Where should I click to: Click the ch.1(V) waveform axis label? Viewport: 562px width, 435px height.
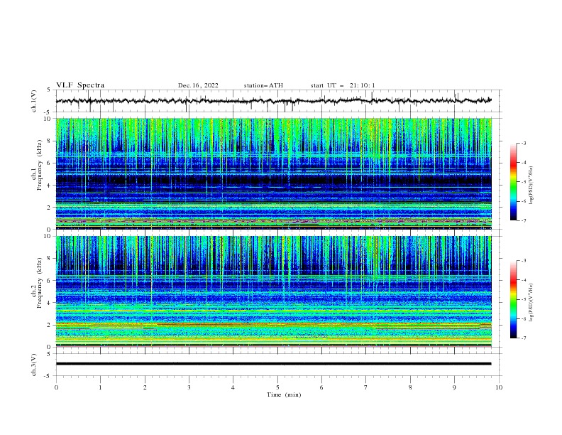34,101
